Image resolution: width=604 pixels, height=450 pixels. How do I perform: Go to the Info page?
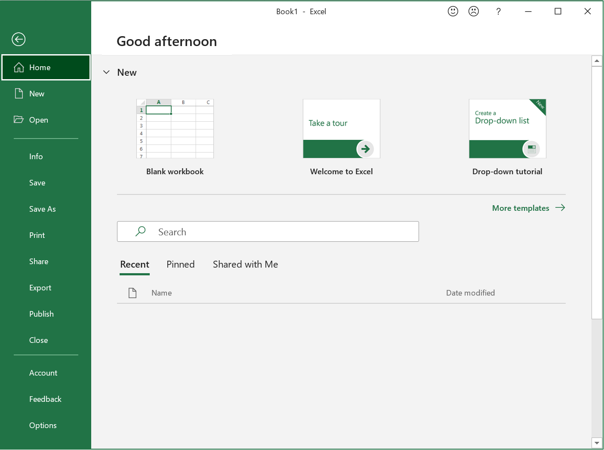46,157
